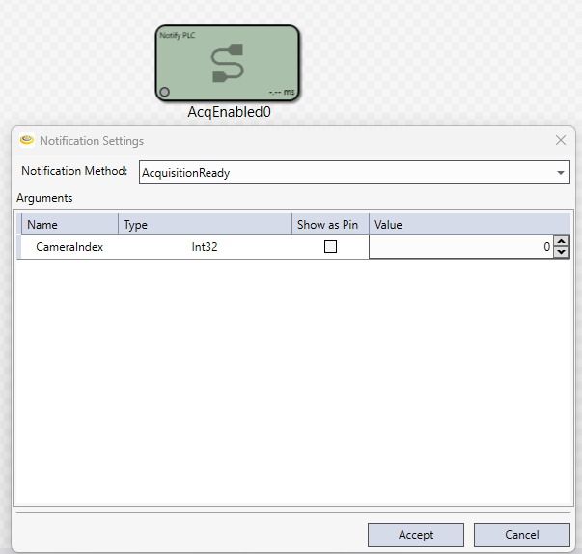
Task: Enable Show as Pin for CameraIndex
Action: click(x=330, y=247)
